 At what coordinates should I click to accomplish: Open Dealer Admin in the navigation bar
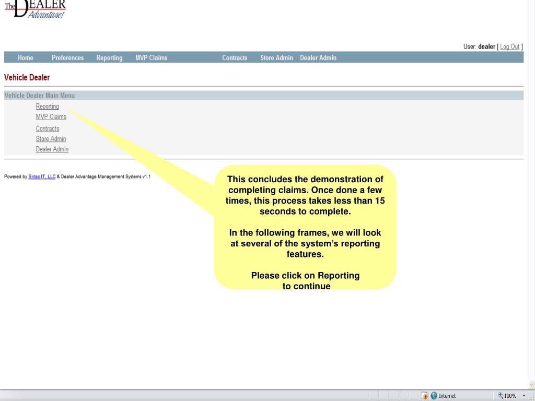click(318, 58)
